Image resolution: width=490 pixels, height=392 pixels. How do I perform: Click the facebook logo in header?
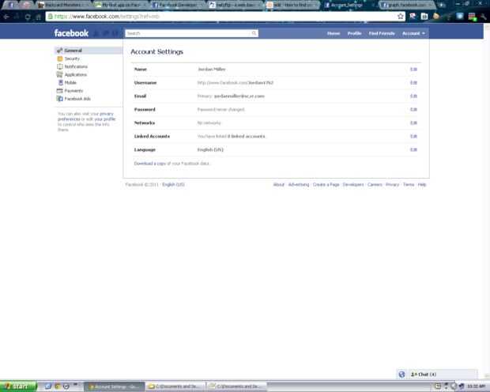tap(71, 33)
